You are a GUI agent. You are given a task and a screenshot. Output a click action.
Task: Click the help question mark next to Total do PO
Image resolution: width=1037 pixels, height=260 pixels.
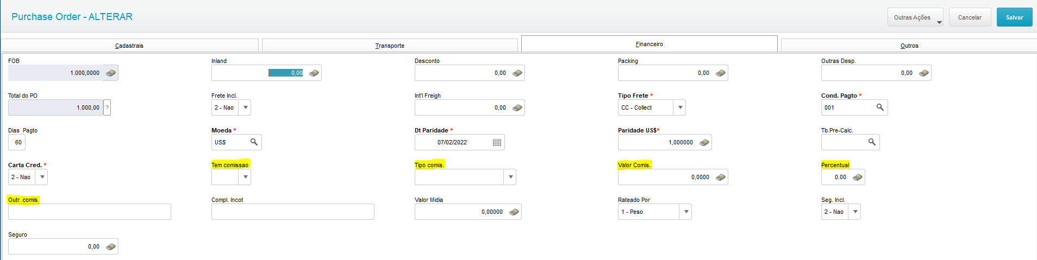pos(107,107)
